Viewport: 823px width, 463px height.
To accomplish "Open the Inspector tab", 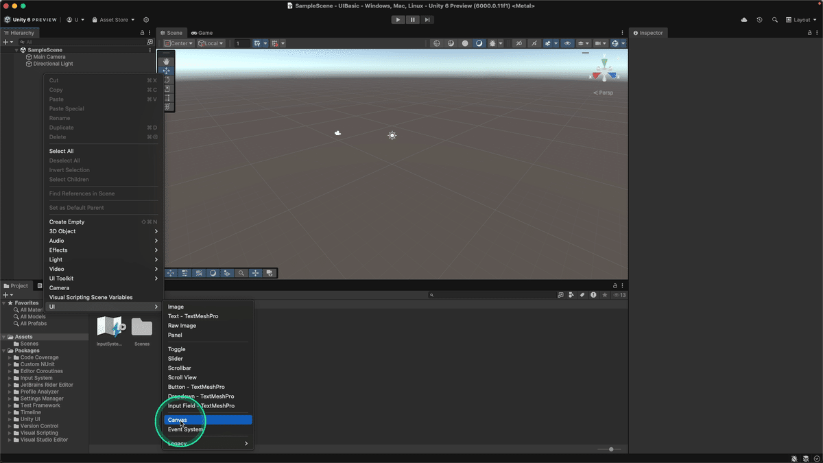I will tap(647, 33).
